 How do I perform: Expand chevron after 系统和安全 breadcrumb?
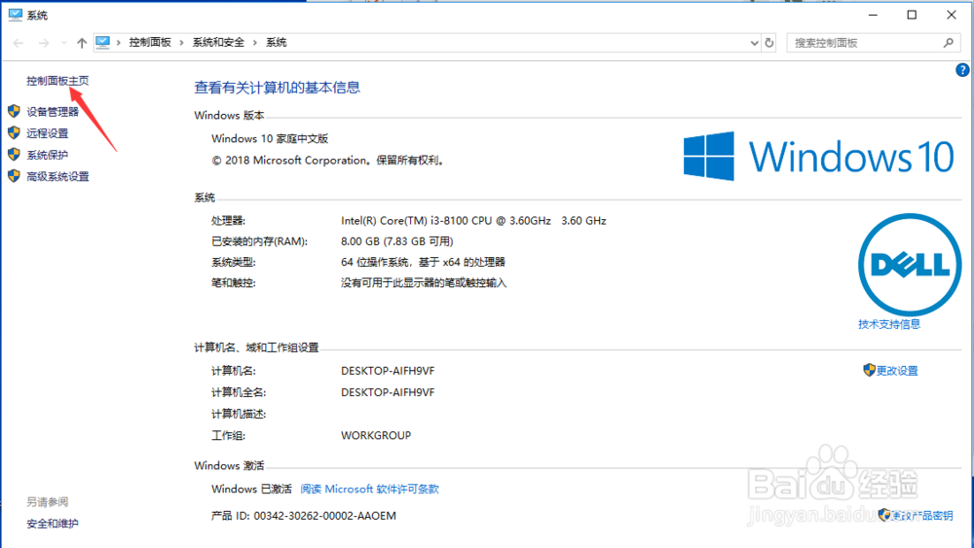(254, 42)
